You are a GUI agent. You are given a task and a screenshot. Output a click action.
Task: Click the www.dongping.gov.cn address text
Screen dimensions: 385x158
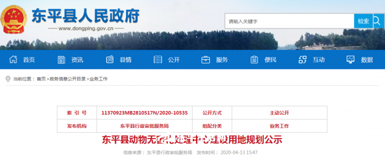[86, 28]
